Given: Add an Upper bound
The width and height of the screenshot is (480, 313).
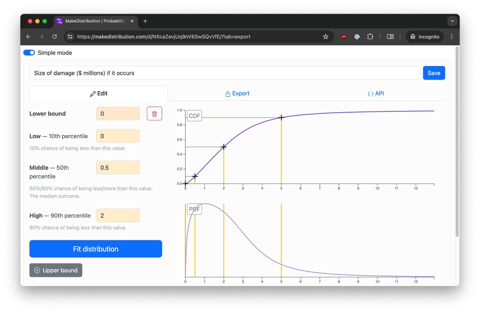Looking at the screenshot, I should coord(56,270).
